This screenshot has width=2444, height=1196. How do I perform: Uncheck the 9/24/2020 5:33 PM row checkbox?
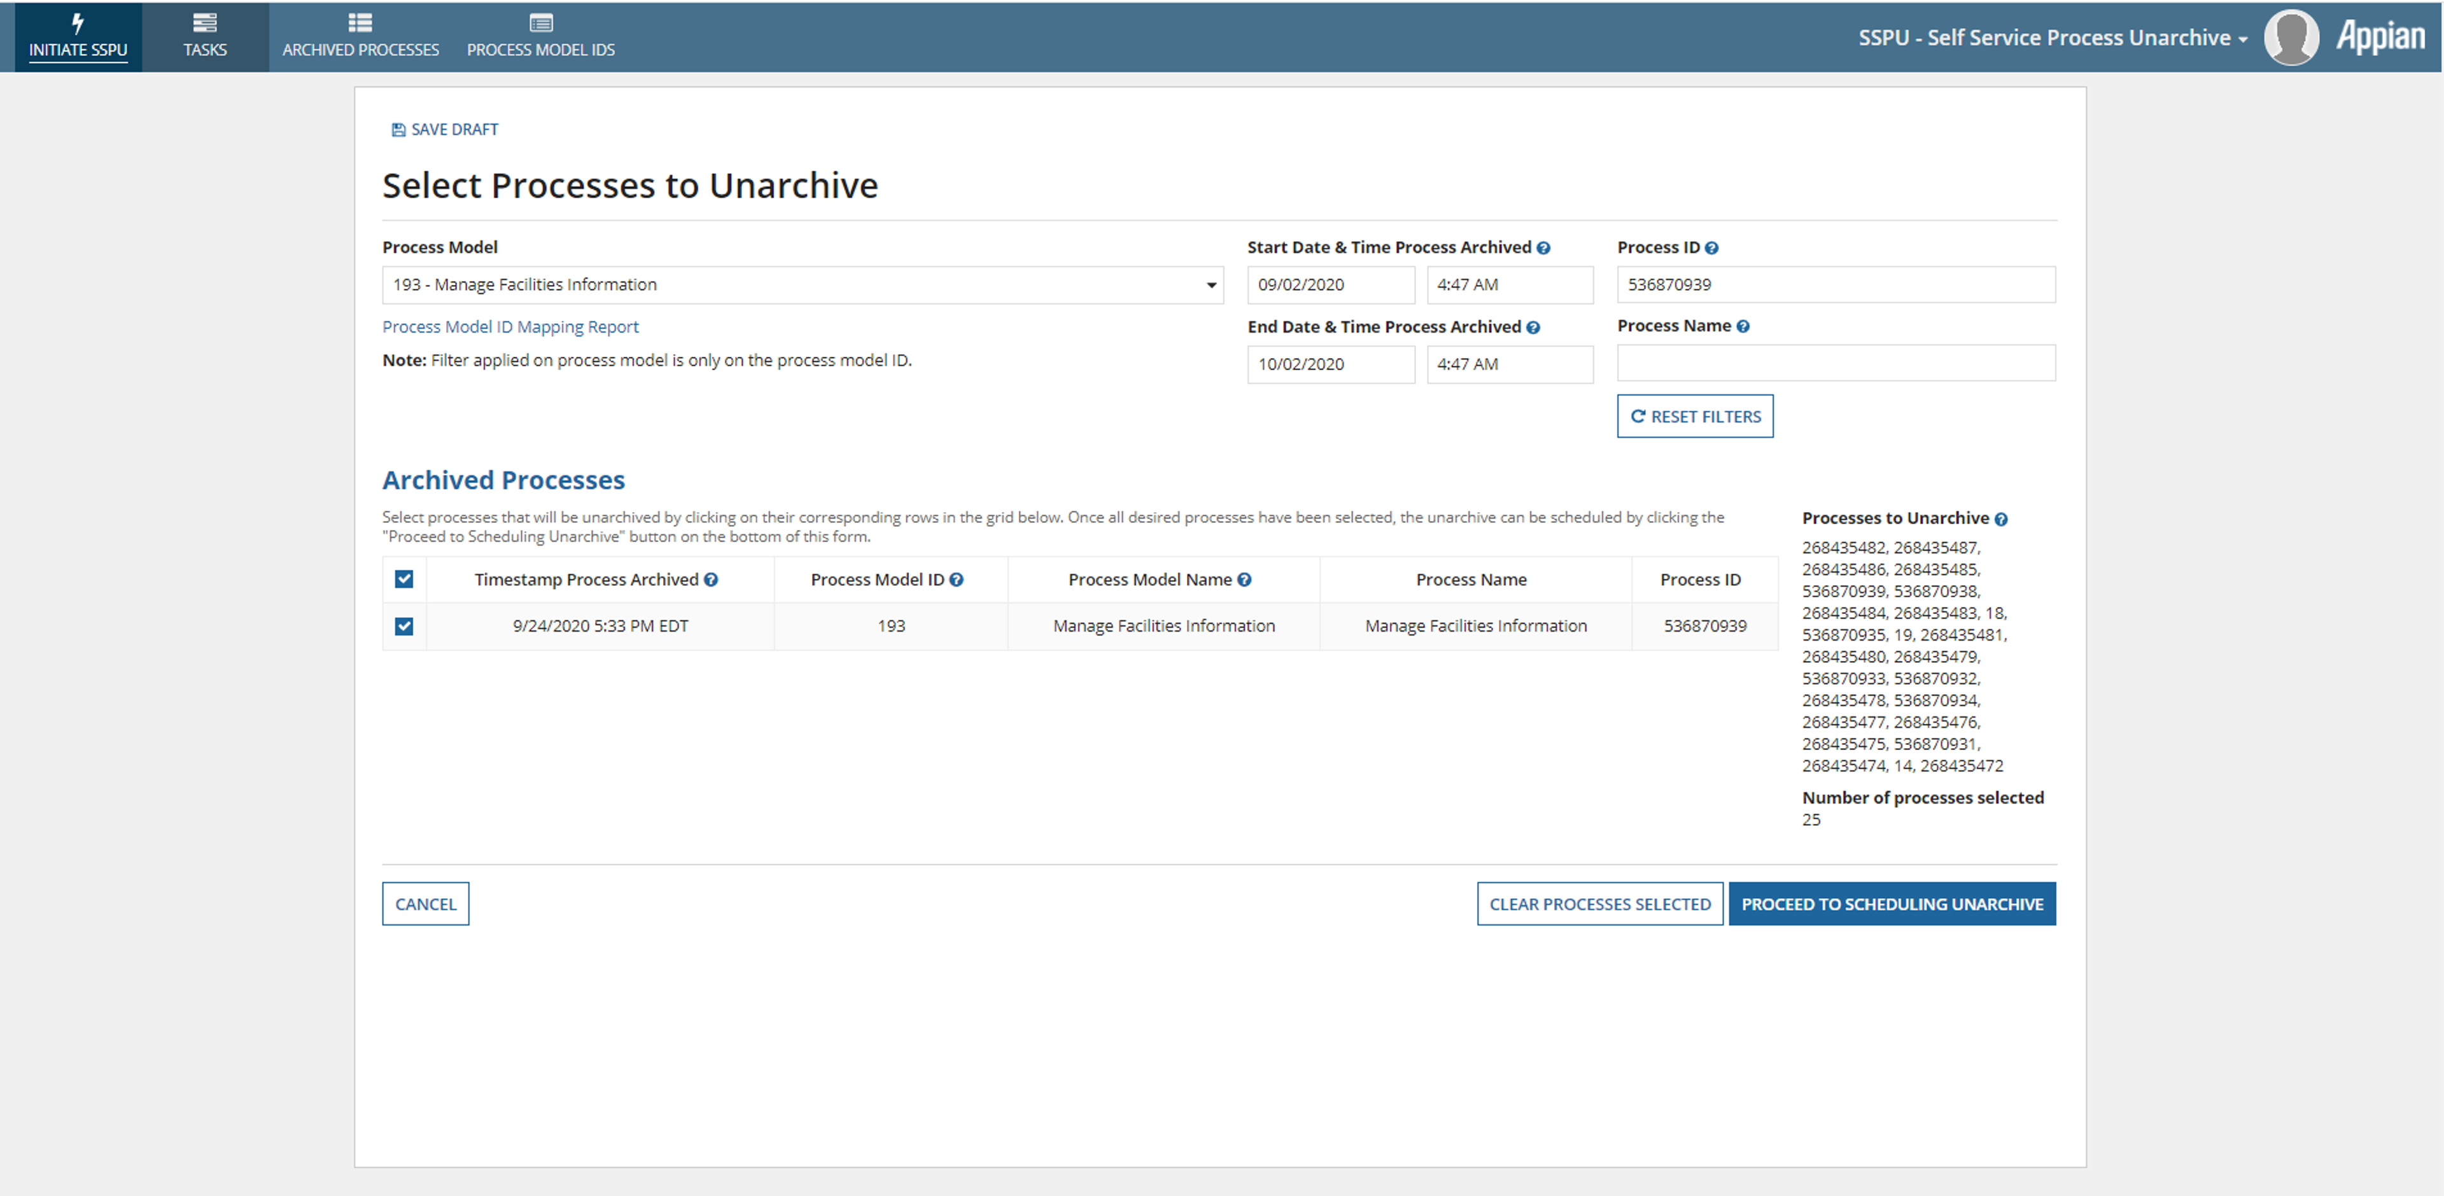404,626
